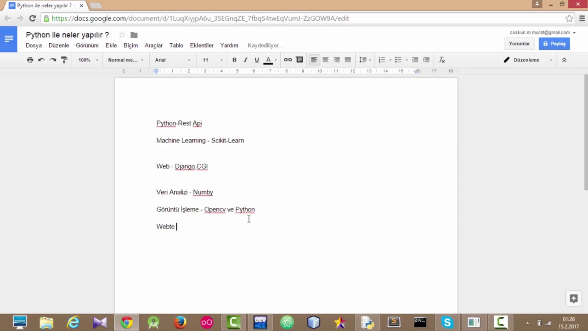Open the Ekle menu
This screenshot has height=331, width=588.
pyautogui.click(x=111, y=46)
